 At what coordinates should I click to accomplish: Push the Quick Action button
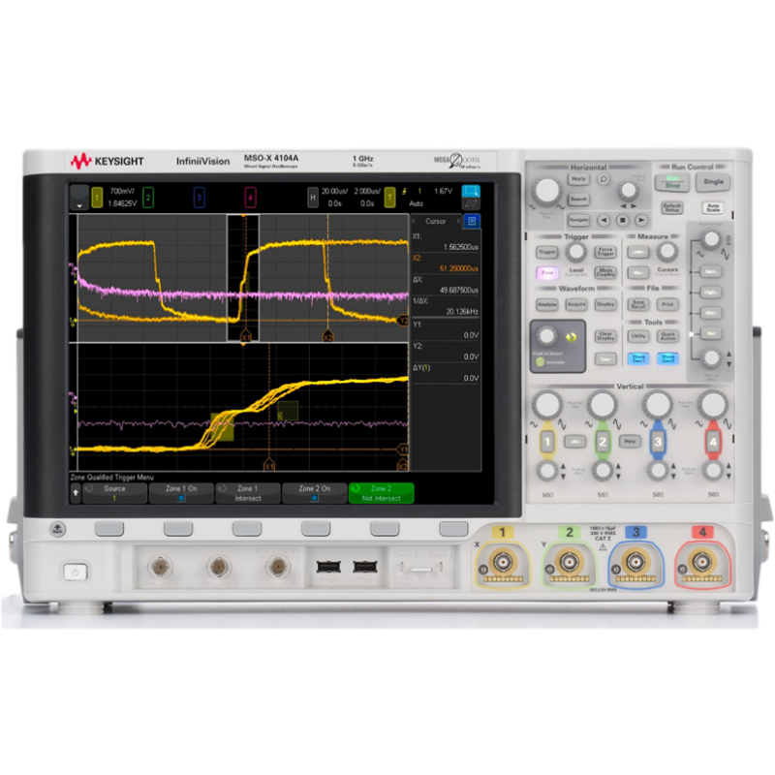[667, 336]
